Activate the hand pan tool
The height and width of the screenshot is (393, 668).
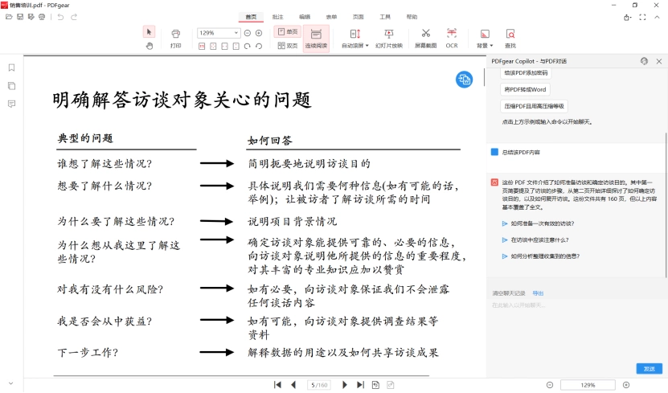[149, 46]
